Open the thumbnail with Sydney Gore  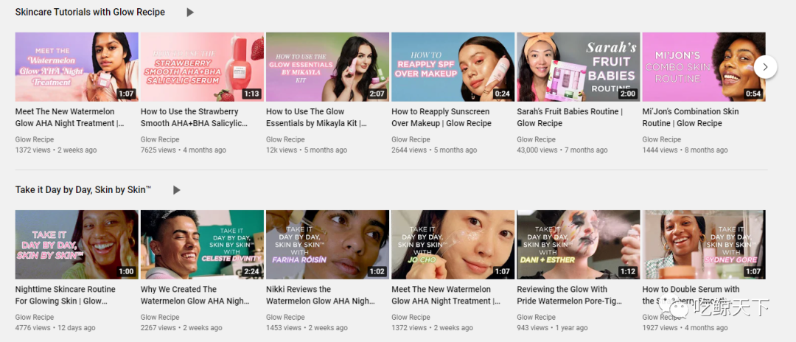704,245
